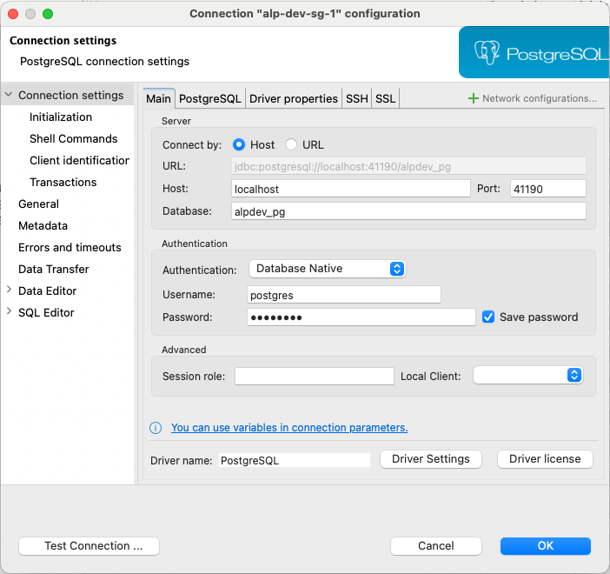Click the Test Connection button

(89, 546)
